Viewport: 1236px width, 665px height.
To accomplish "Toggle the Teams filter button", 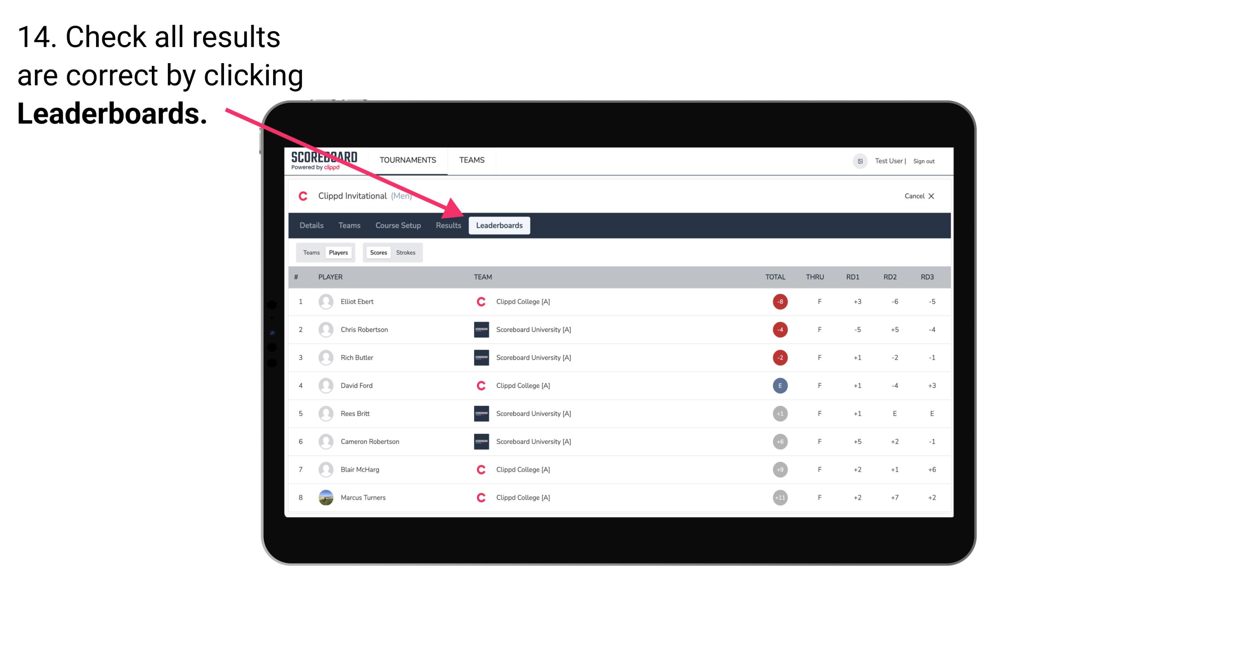I will 311,252.
